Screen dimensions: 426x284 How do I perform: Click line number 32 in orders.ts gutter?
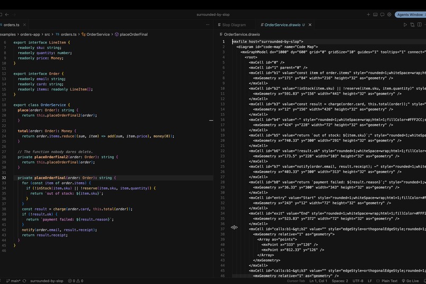(x=4, y=178)
